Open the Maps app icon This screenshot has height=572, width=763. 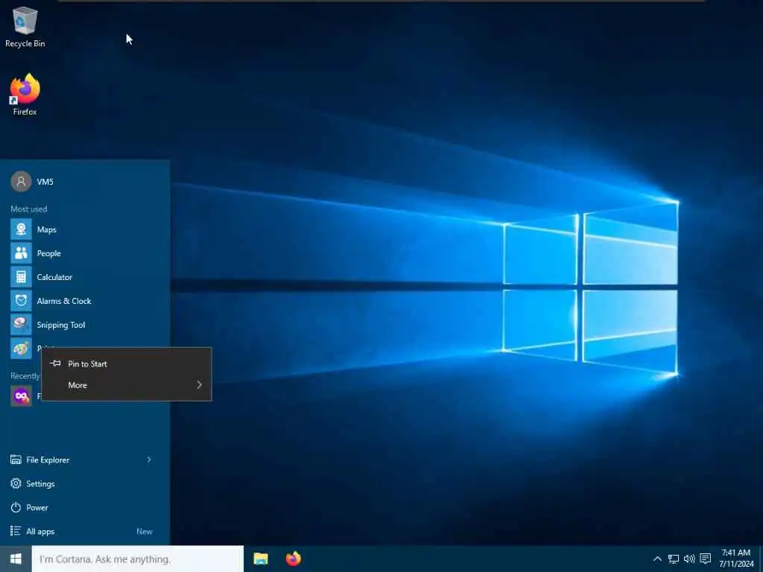[x=21, y=229]
